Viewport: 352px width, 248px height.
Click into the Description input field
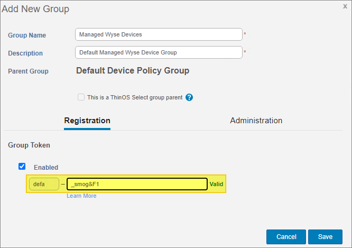coord(159,53)
